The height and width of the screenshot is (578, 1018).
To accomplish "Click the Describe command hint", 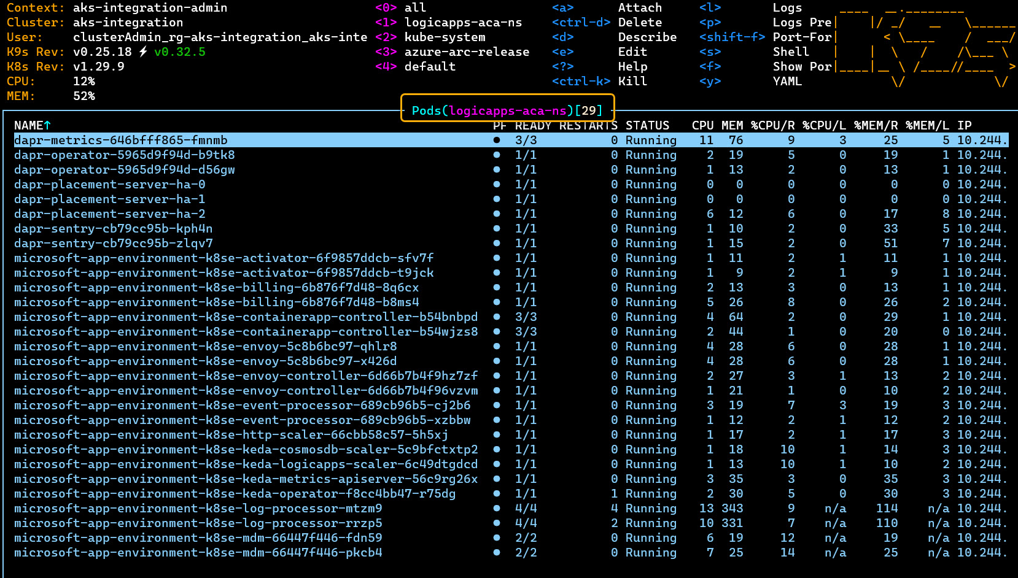I will tap(647, 37).
